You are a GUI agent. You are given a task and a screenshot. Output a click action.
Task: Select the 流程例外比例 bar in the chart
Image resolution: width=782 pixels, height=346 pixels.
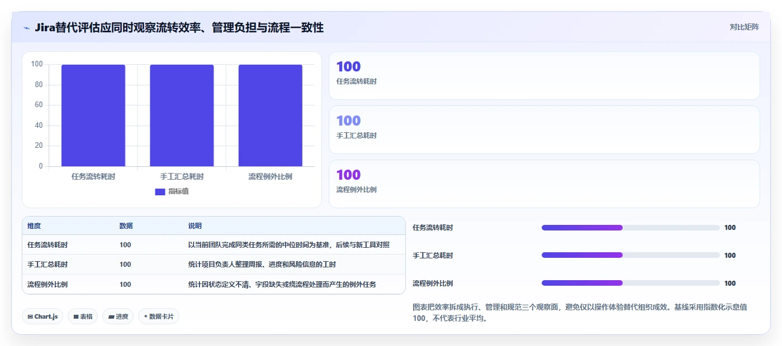270,116
